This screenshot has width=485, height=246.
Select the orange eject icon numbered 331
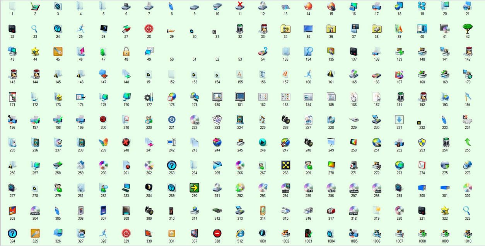point(172,234)
